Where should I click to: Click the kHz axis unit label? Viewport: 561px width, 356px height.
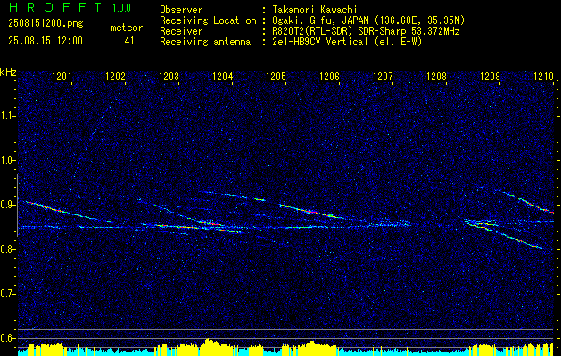click(8, 72)
